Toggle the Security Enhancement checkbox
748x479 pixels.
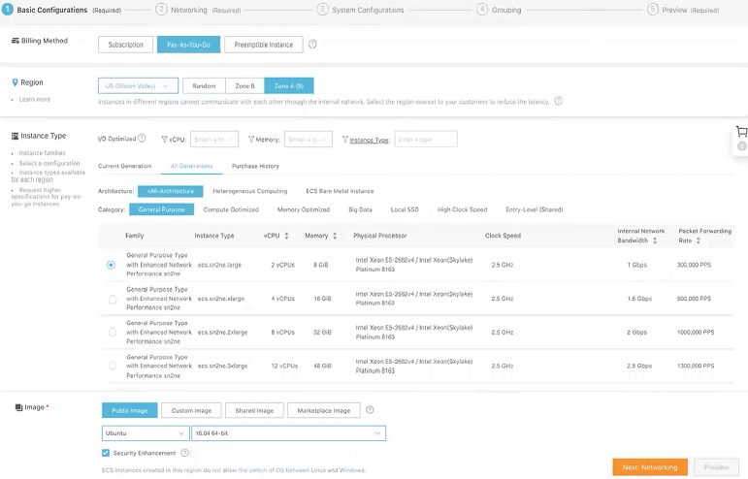pyautogui.click(x=106, y=453)
